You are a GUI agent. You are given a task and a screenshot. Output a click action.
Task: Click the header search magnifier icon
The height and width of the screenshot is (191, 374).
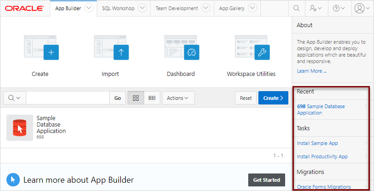pyautogui.click(x=296, y=8)
